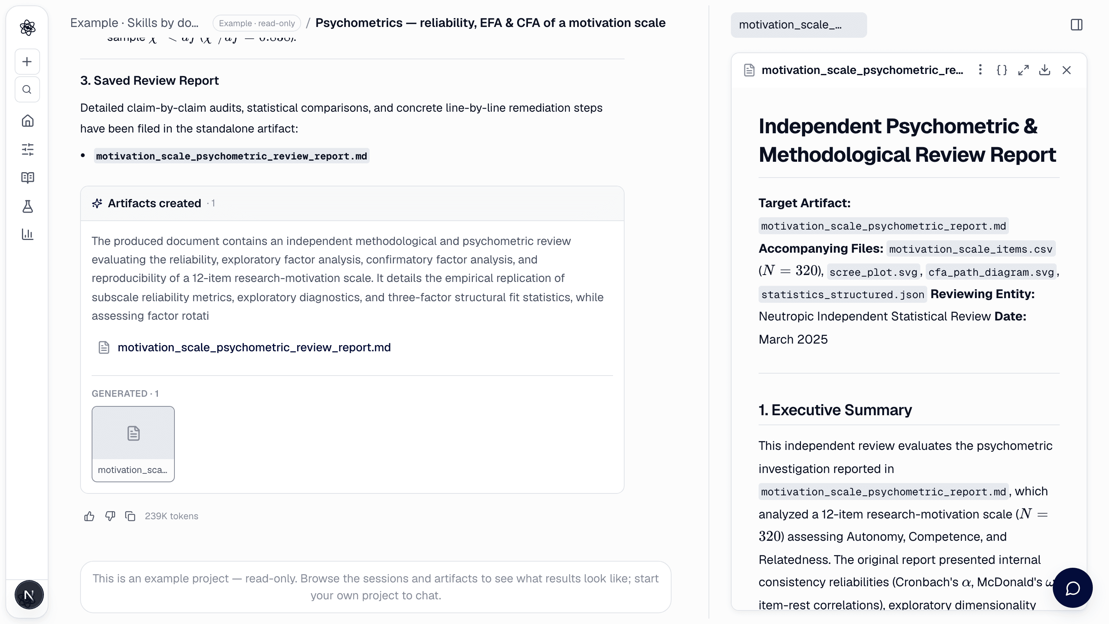Screen dimensions: 1109x624
Task: Give thumbs up to the response
Action: (89, 516)
